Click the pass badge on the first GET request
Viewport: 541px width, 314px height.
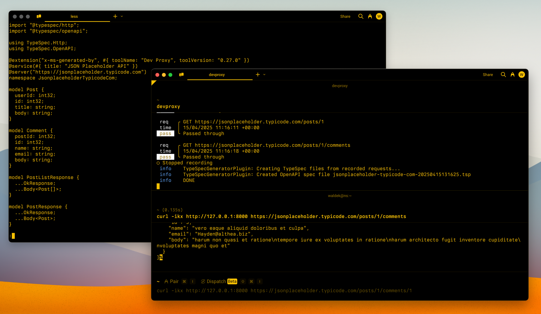165,133
